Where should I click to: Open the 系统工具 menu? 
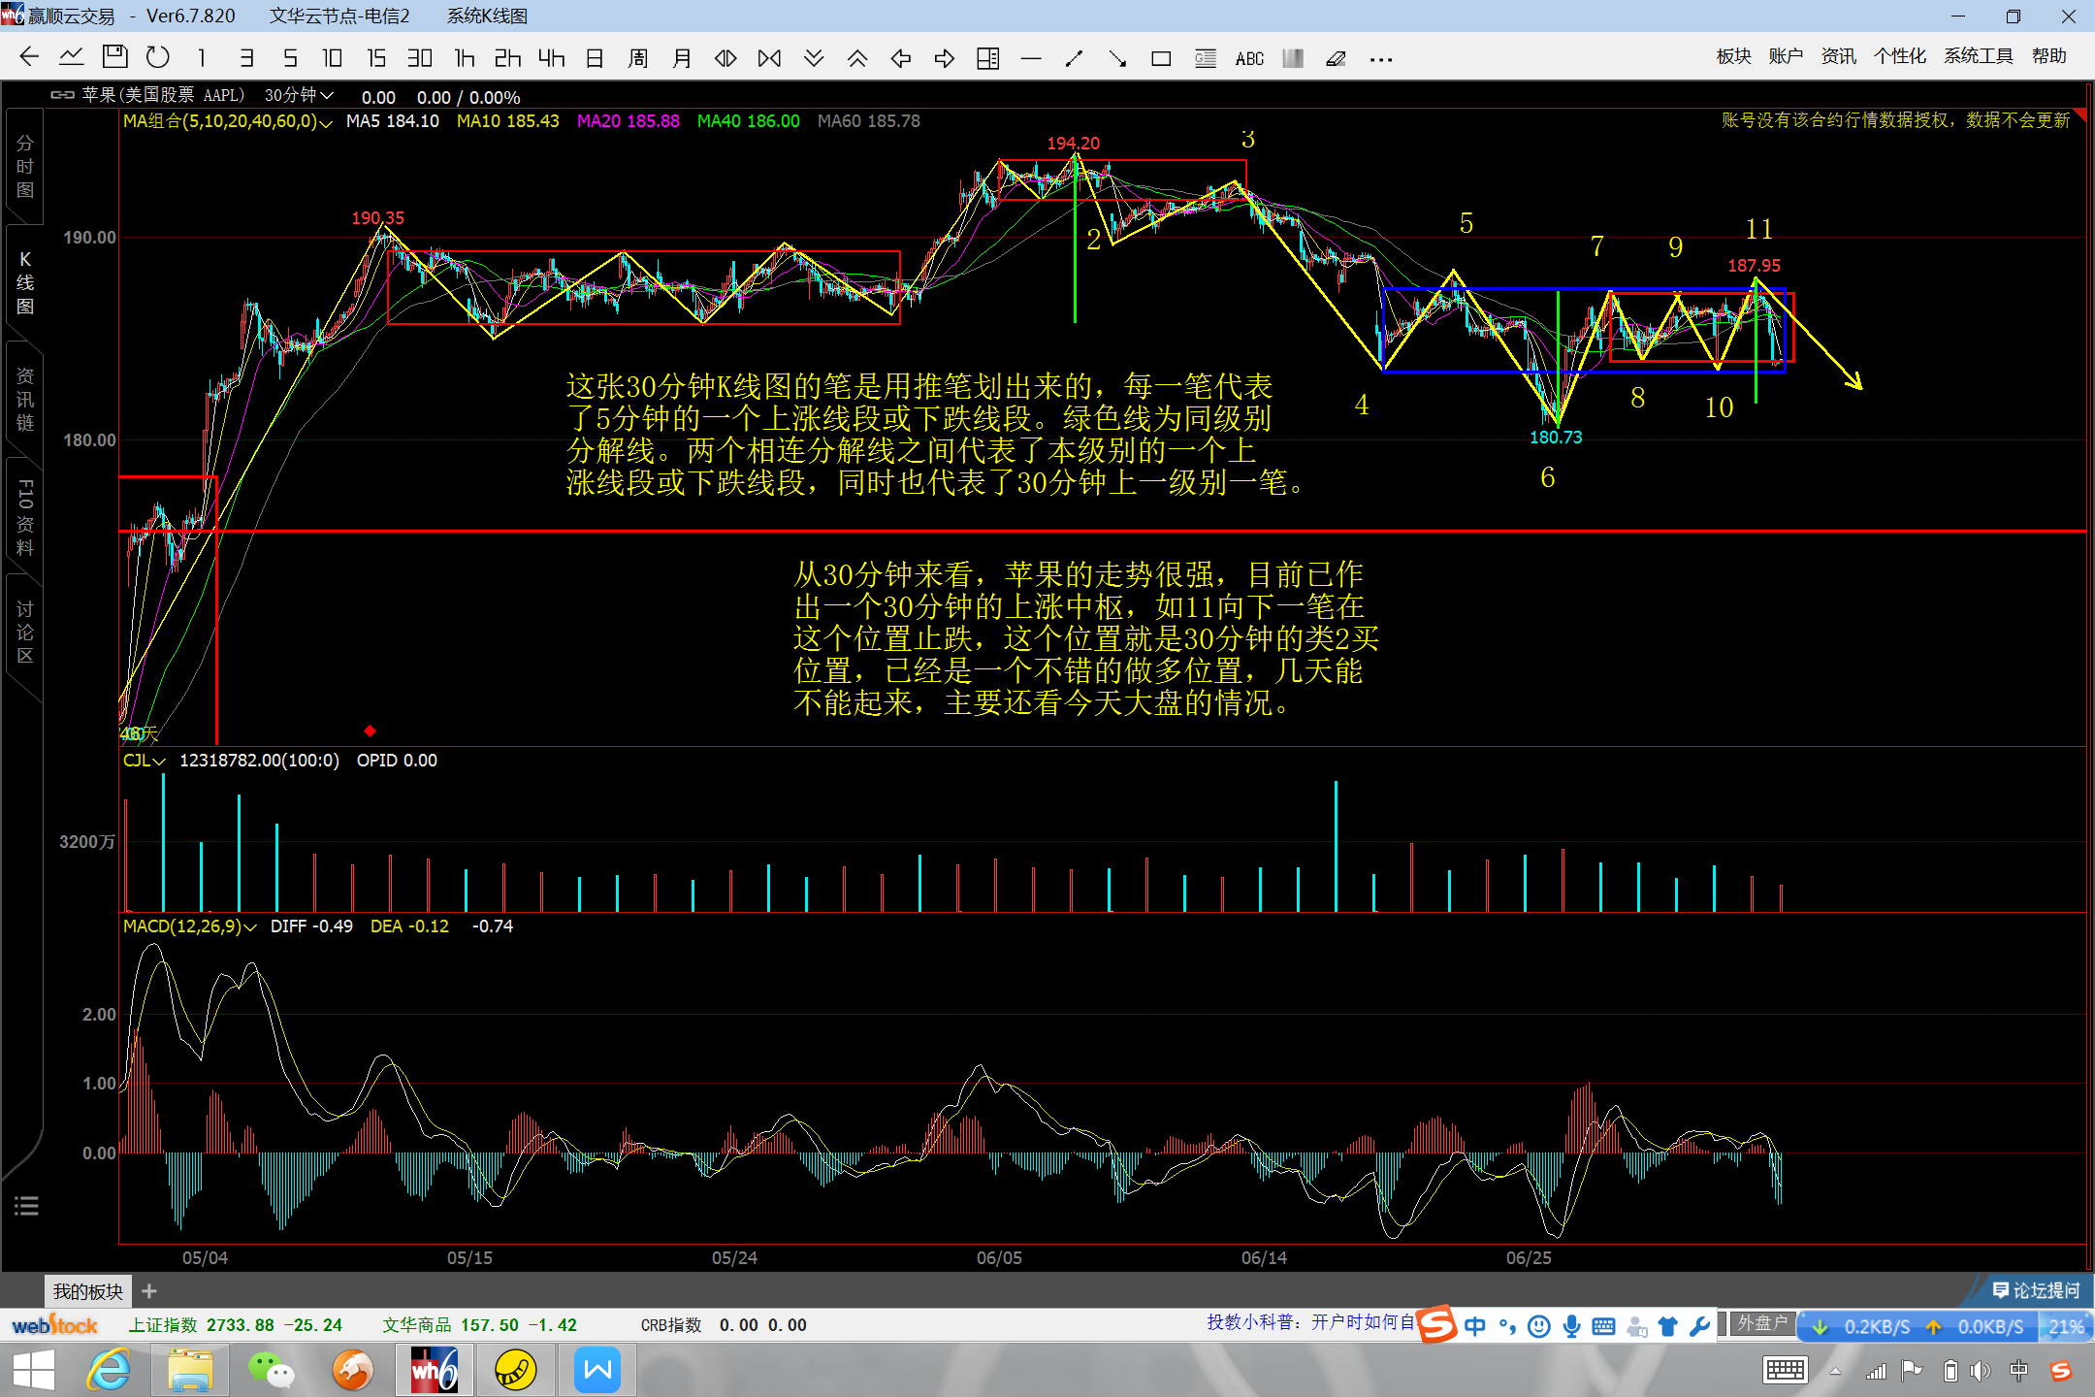pyautogui.click(x=1978, y=56)
